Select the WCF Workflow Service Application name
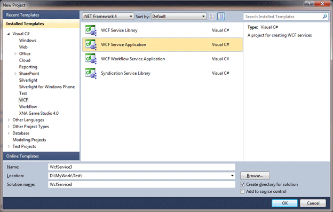Screen dimensions: 333x212 133,59
